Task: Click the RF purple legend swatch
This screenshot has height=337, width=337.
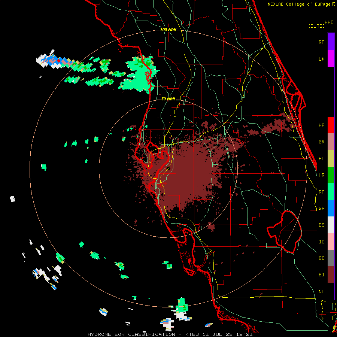Action: (331, 42)
